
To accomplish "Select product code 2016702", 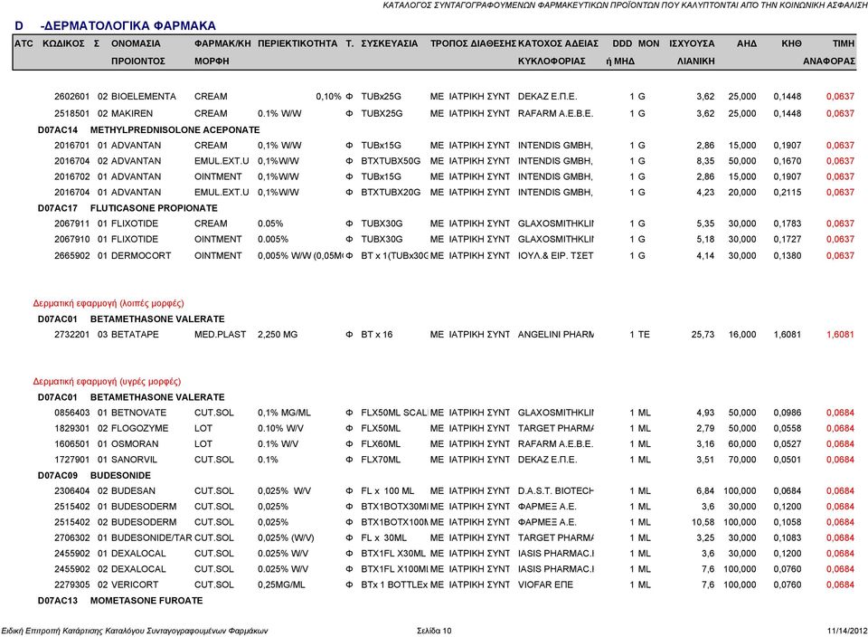I will click(x=72, y=176).
